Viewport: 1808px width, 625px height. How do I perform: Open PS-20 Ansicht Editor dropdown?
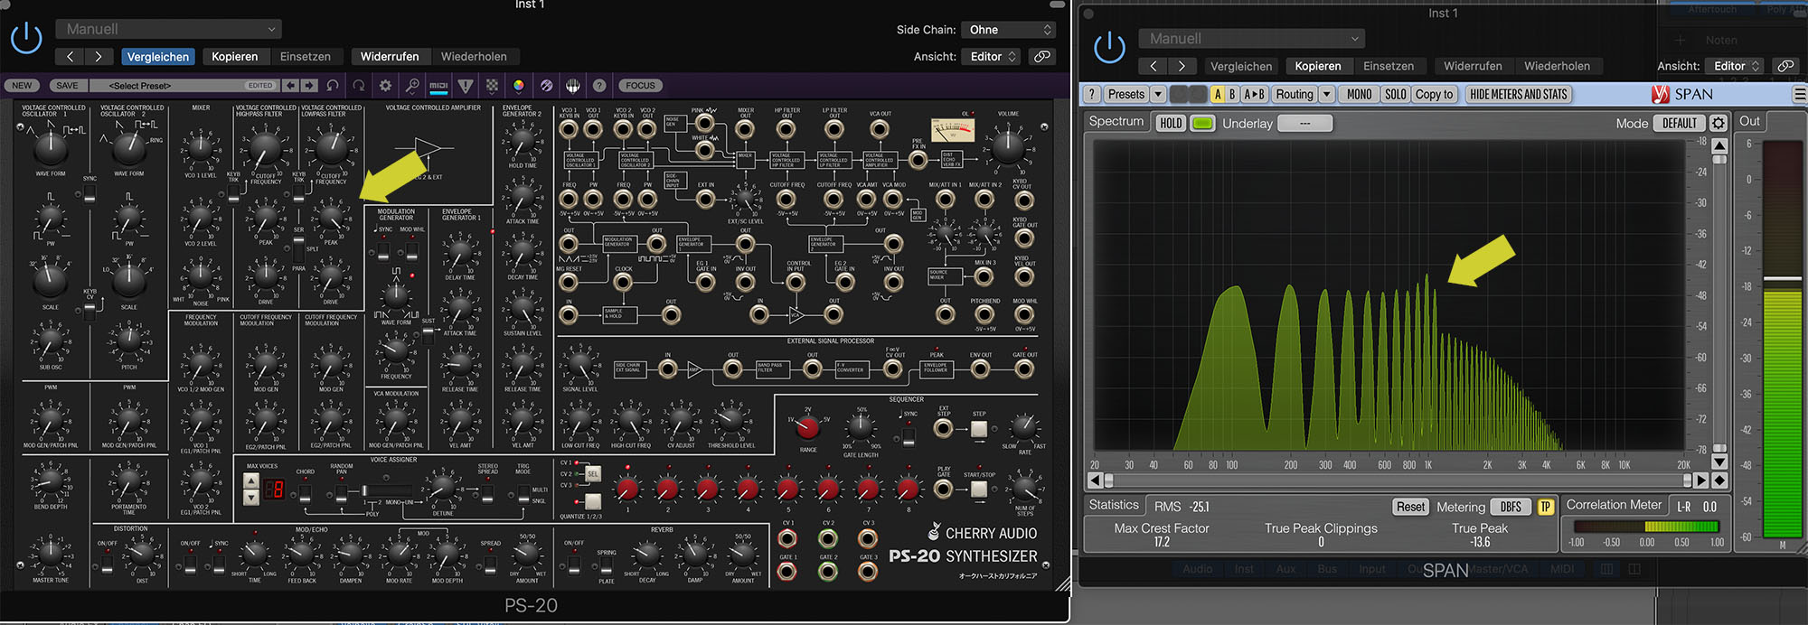pyautogui.click(x=992, y=56)
